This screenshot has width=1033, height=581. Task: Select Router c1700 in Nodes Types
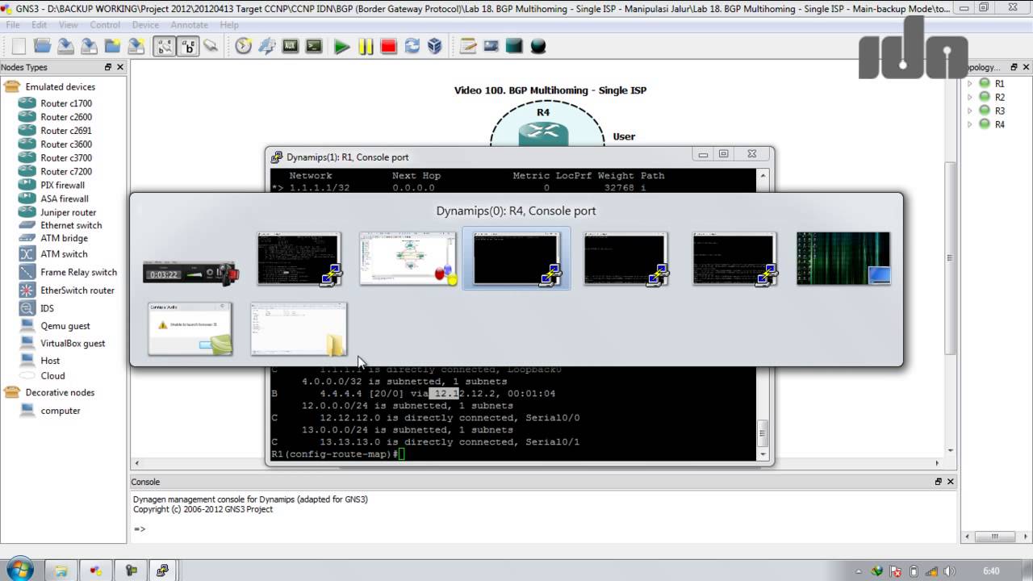click(66, 103)
